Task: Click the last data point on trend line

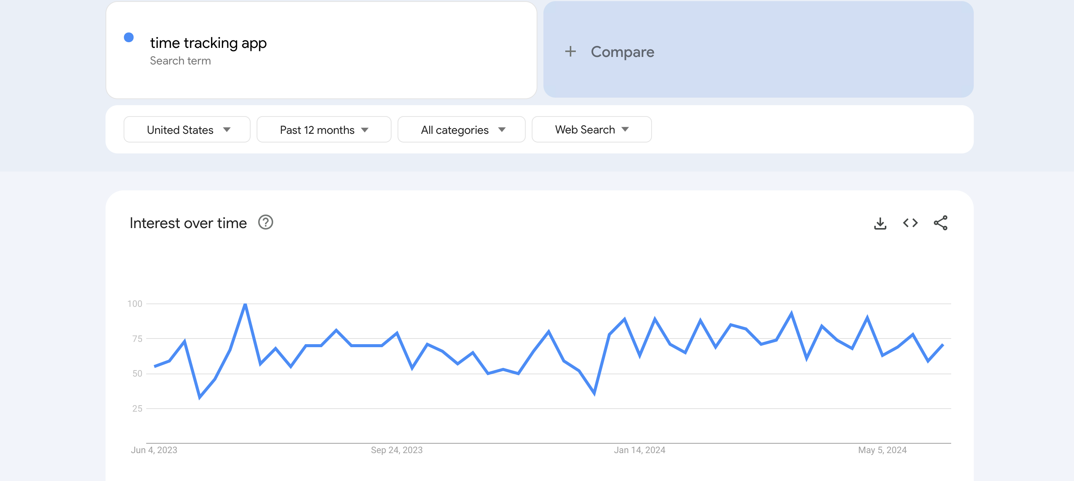Action: click(x=942, y=345)
